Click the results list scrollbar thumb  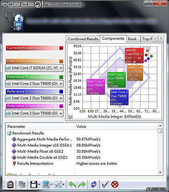tap(160, 131)
